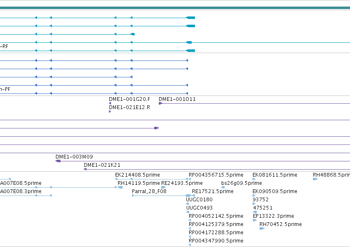Viewport: 350px width, 247px height.
Task: Click the exon block of the top transcript
Action: tap(190, 18)
